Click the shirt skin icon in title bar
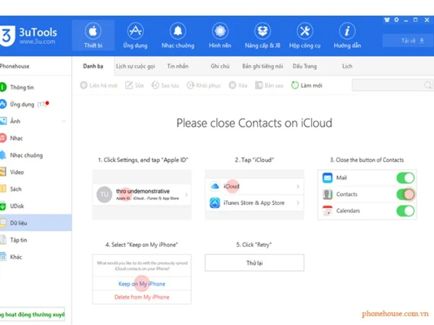The width and height of the screenshot is (434, 325). tap(387, 19)
